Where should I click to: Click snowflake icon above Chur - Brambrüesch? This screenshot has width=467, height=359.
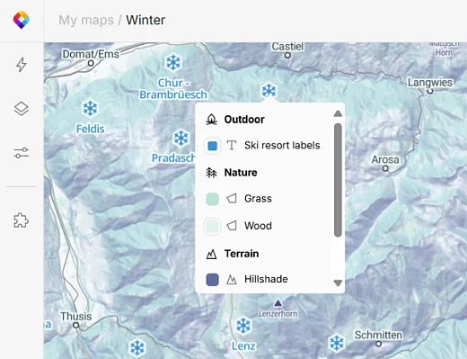pos(173,63)
